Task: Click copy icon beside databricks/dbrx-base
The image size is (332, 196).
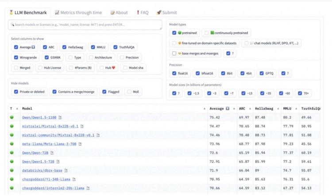Action: pyautogui.click(x=66, y=170)
